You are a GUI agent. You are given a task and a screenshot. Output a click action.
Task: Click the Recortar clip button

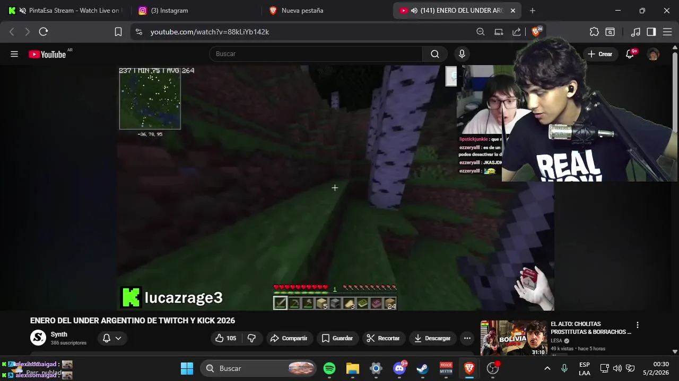(384, 338)
